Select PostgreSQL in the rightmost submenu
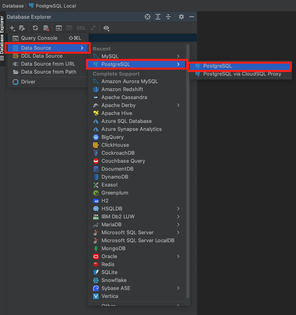 click(x=240, y=66)
